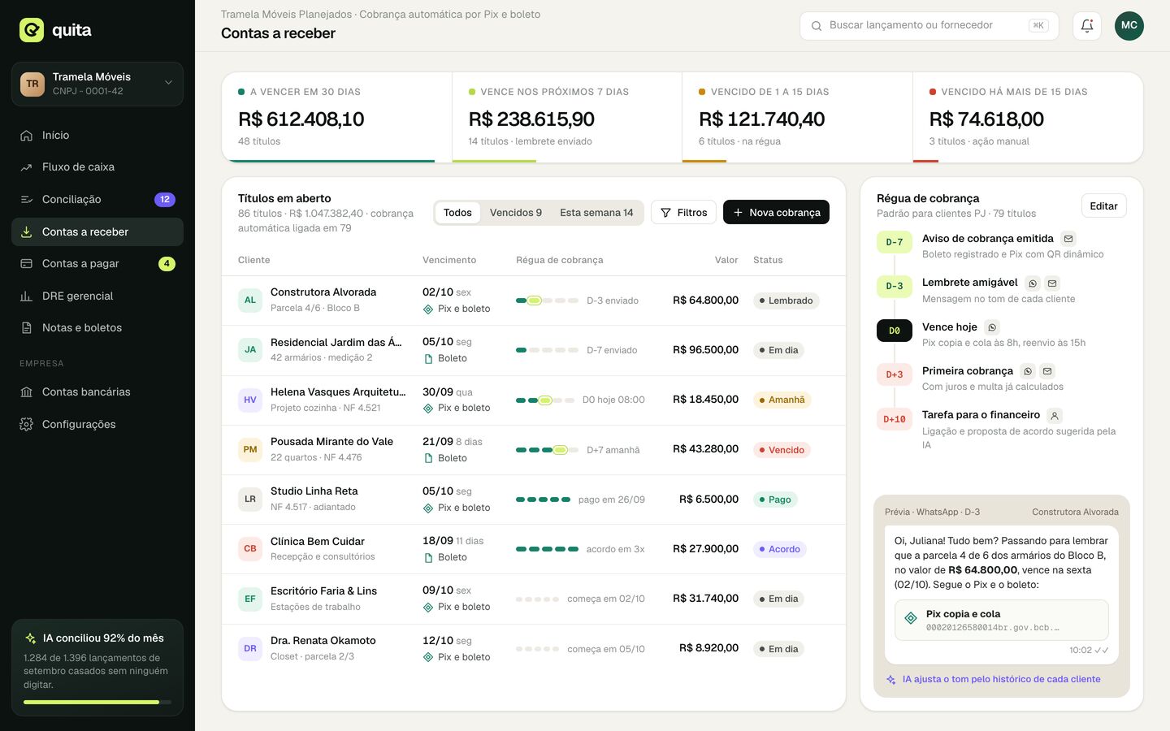Sort by the Valor column header
This screenshot has width=1170, height=731.
(726, 260)
